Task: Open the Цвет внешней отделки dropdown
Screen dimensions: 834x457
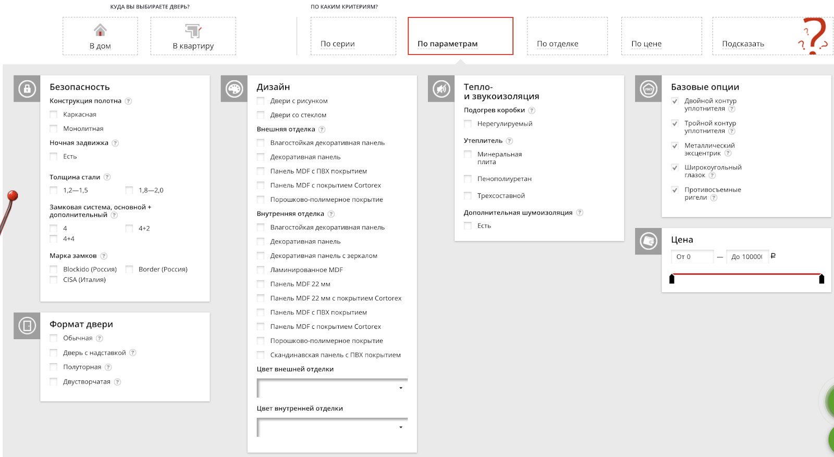Action: coord(332,388)
